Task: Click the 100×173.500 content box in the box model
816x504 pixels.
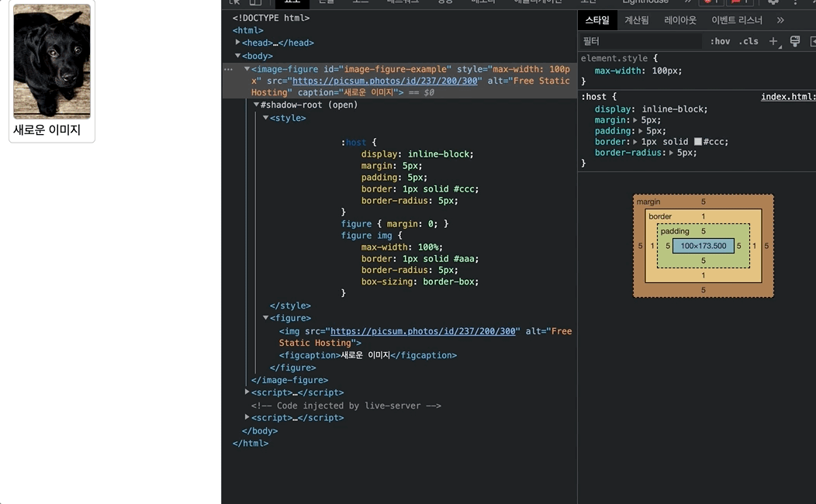Action: pos(703,246)
